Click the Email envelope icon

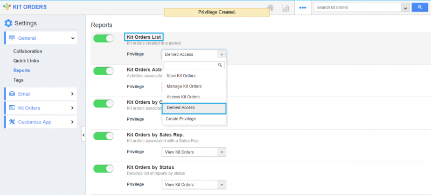tap(12, 94)
